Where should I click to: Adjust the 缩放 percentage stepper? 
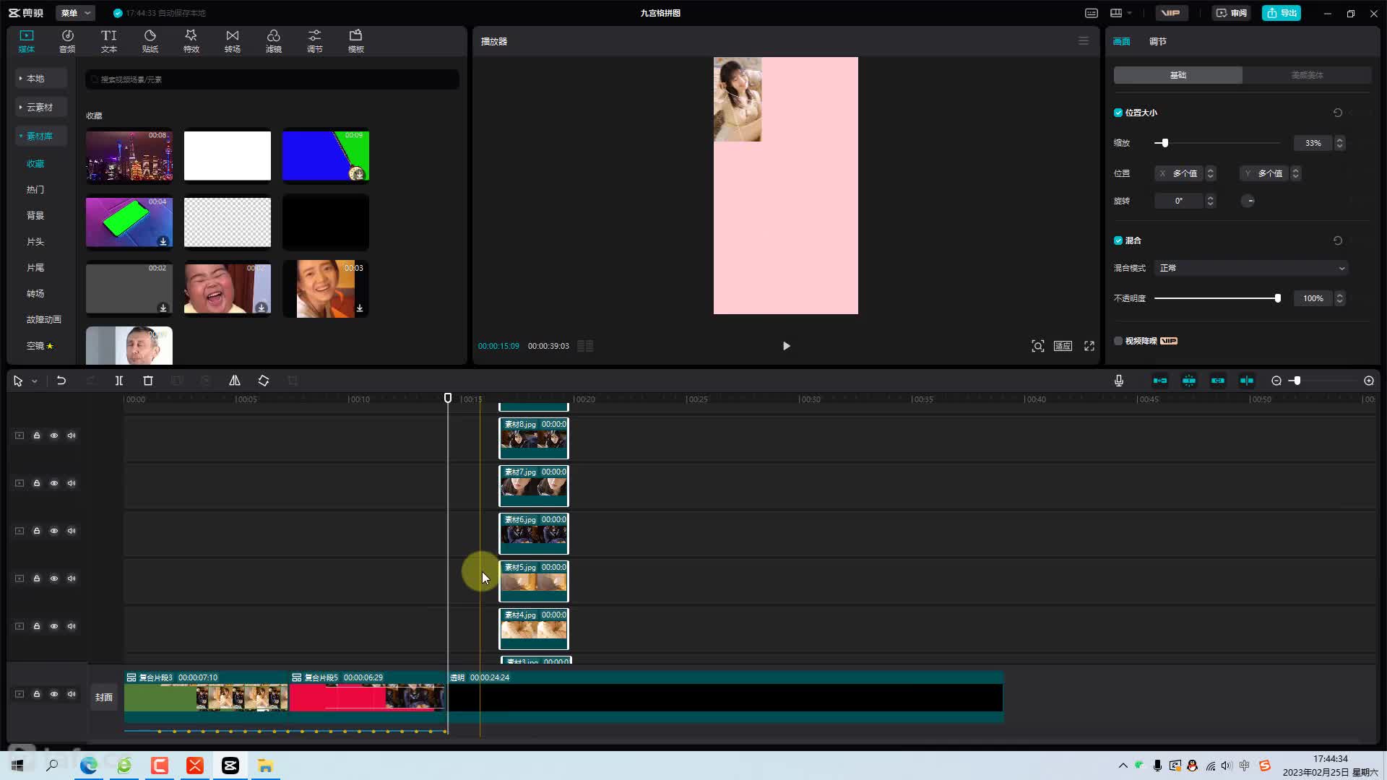[1340, 143]
